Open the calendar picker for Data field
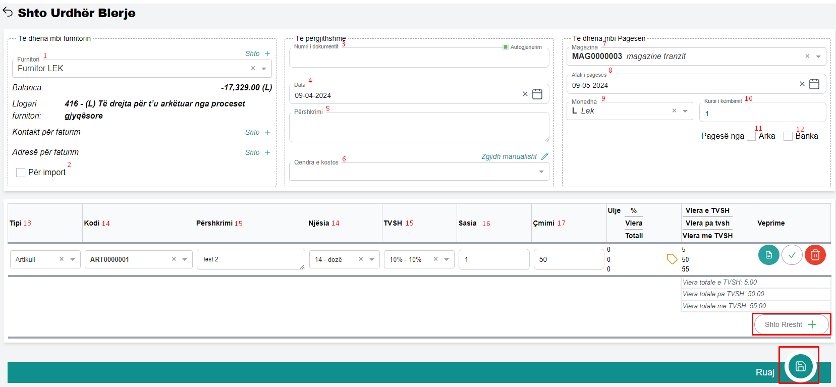Viewport: 836px width, 387px height. tap(537, 94)
